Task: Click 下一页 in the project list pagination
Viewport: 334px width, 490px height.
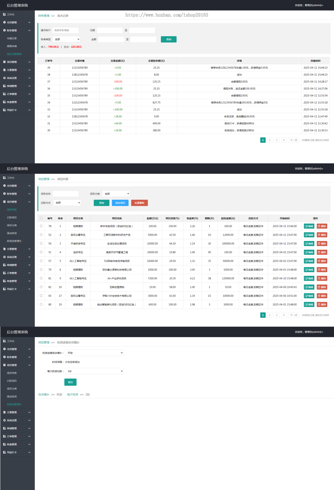Action: [x=294, y=315]
